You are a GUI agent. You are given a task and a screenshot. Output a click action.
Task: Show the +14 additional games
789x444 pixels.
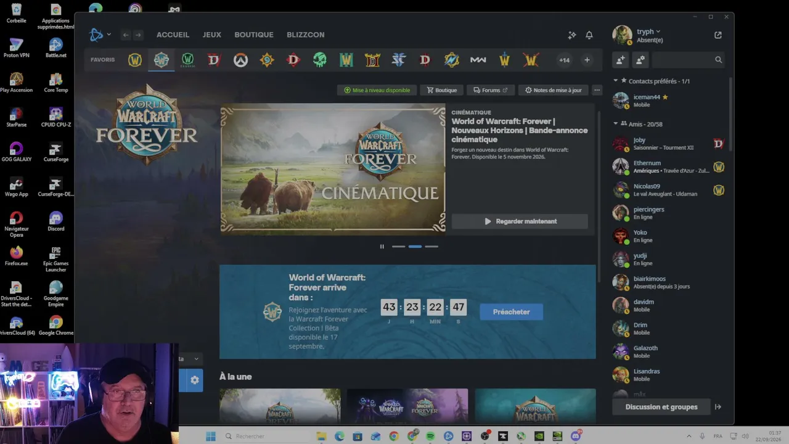[564, 60]
